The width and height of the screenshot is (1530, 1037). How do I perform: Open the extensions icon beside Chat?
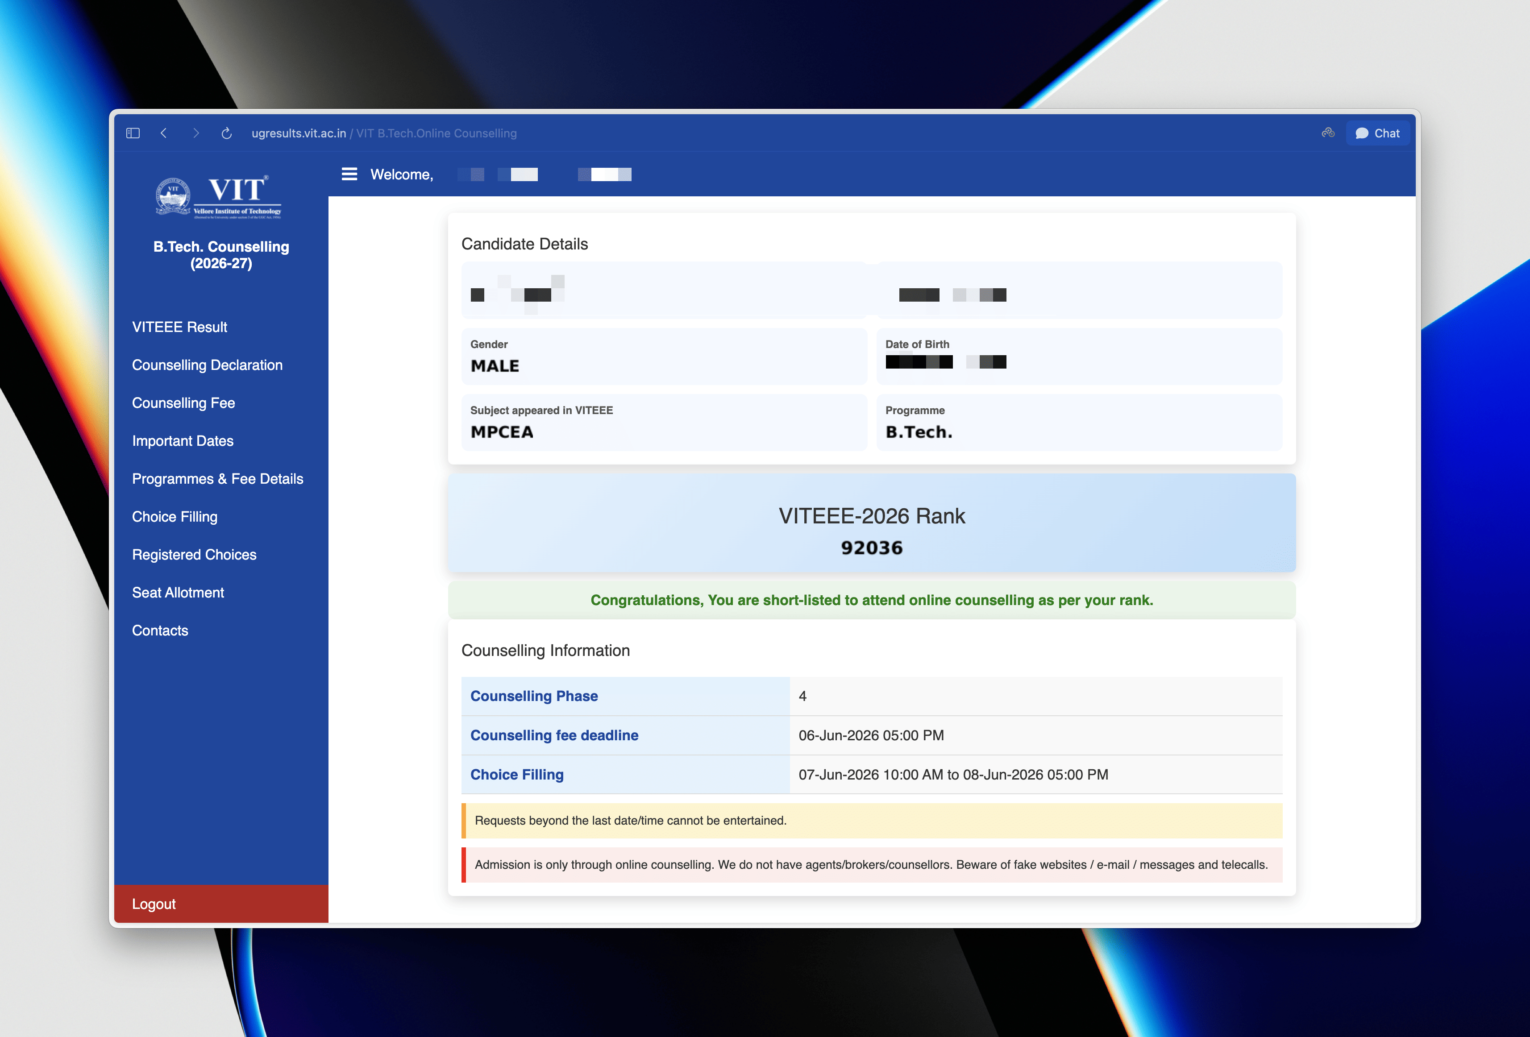tap(1328, 133)
